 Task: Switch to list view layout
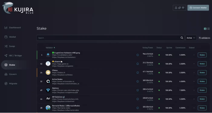205,29
